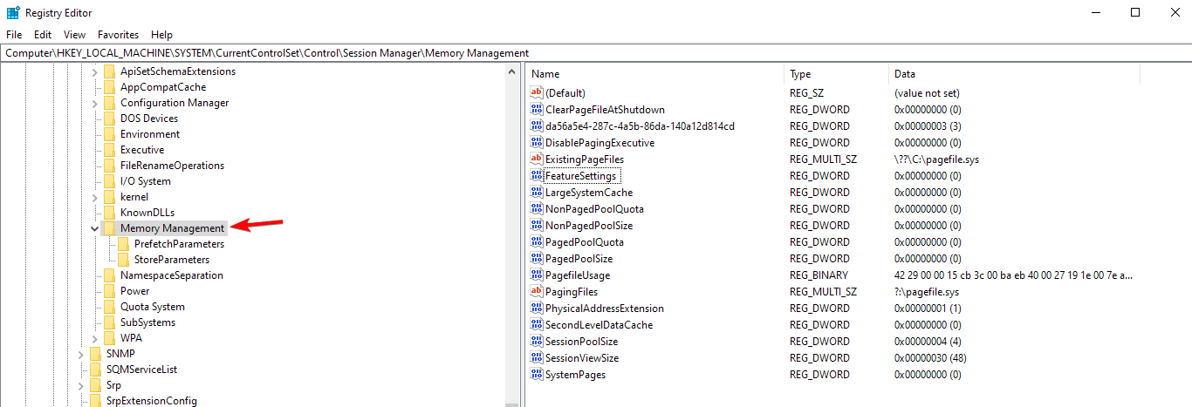The height and width of the screenshot is (407, 1192).
Task: Click the DisablePagingExecutive DWORD icon
Action: [537, 143]
